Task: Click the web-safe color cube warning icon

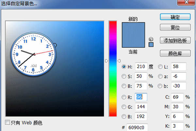Action: [151, 39]
